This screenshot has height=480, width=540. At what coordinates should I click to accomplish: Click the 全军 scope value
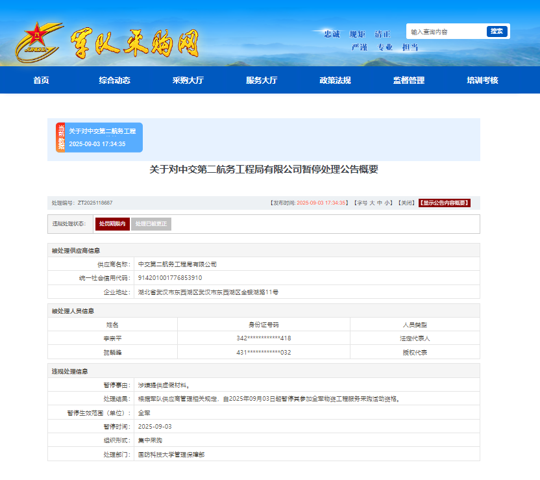click(144, 413)
